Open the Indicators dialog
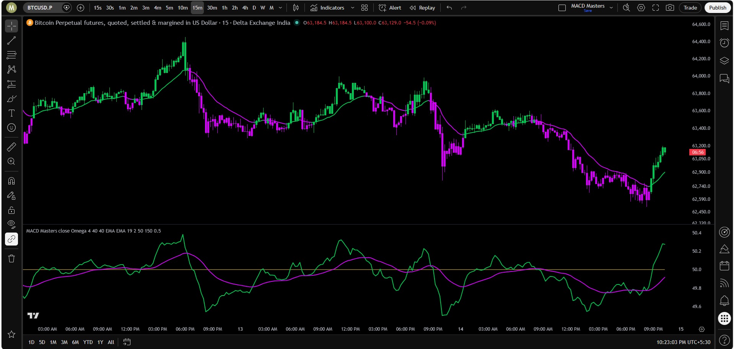This screenshot has height=349, width=734. click(327, 8)
